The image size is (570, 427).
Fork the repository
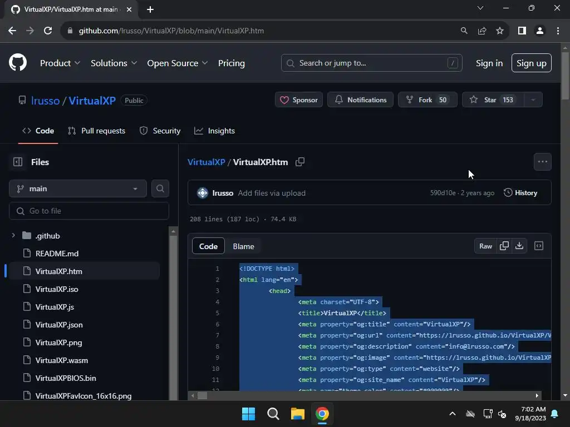[x=427, y=100]
